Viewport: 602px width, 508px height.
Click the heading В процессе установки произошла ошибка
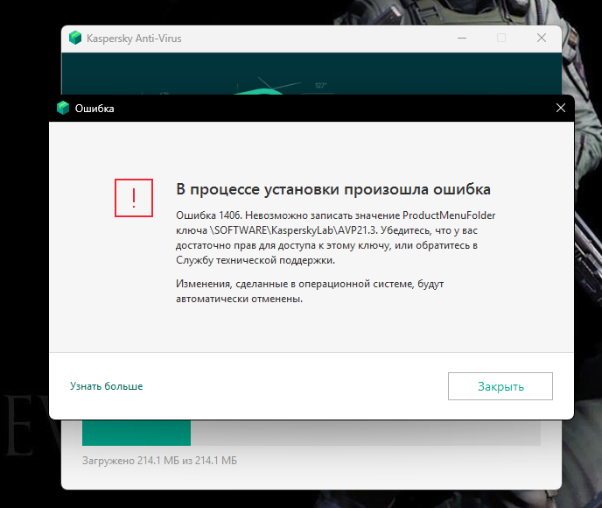pyautogui.click(x=333, y=189)
